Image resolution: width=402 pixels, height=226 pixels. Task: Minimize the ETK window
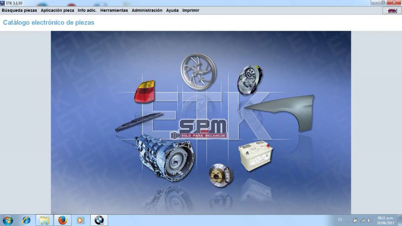(375, 3)
